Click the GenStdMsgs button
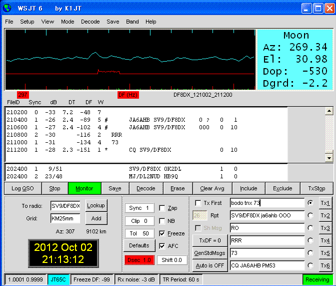 point(207,252)
